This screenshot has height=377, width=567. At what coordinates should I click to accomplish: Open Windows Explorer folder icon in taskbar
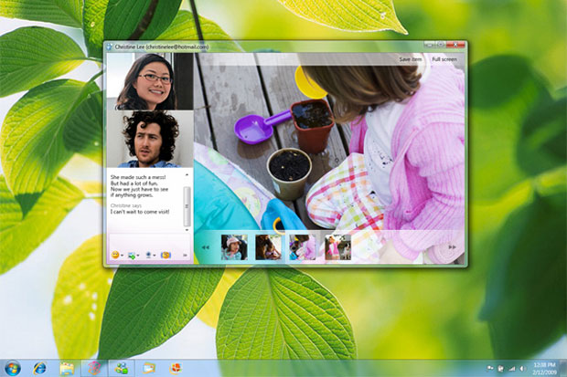(67, 369)
